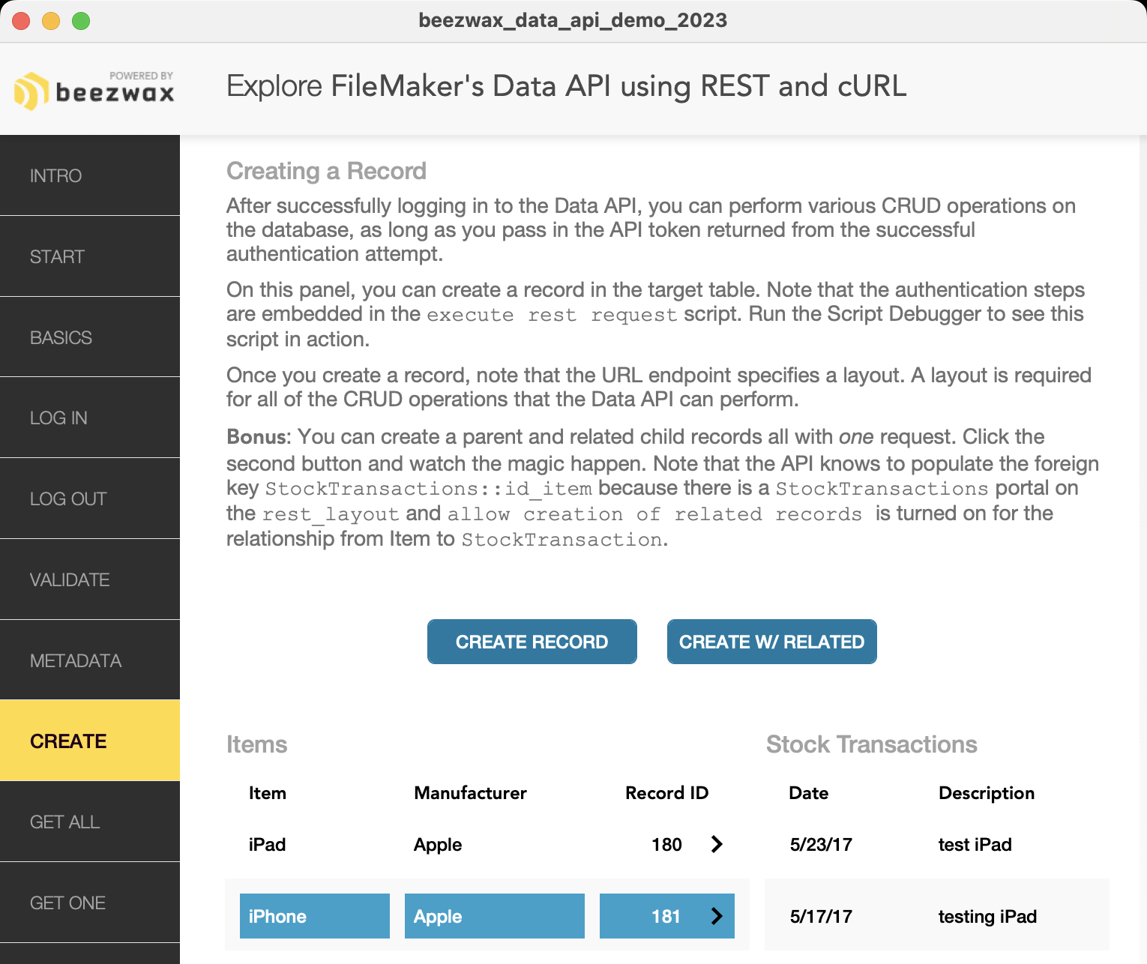Minimize the window with yellow button
The height and width of the screenshot is (964, 1147).
point(51,21)
